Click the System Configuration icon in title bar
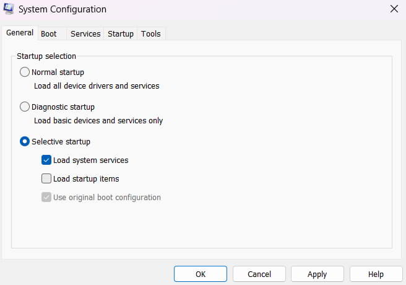Image resolution: width=406 pixels, height=285 pixels. point(9,9)
